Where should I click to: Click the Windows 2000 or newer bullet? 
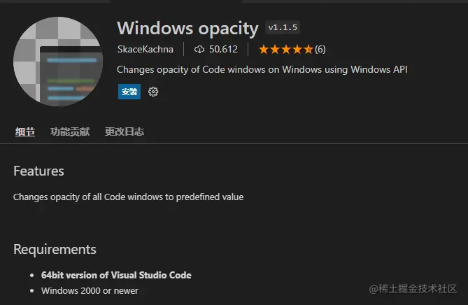pyautogui.click(x=90, y=290)
